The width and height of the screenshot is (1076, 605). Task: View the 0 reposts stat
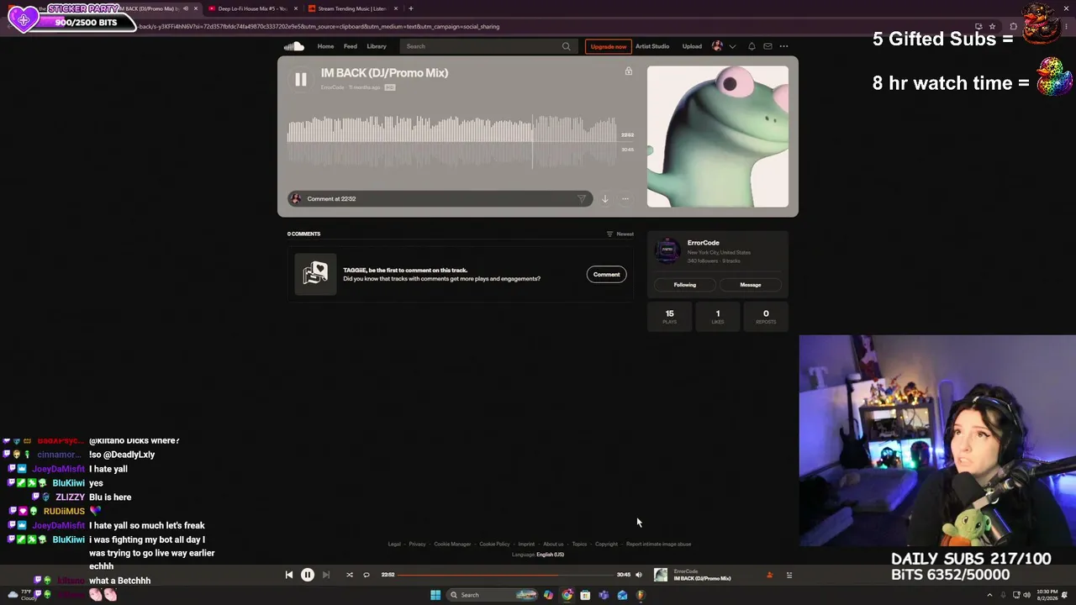[766, 316]
